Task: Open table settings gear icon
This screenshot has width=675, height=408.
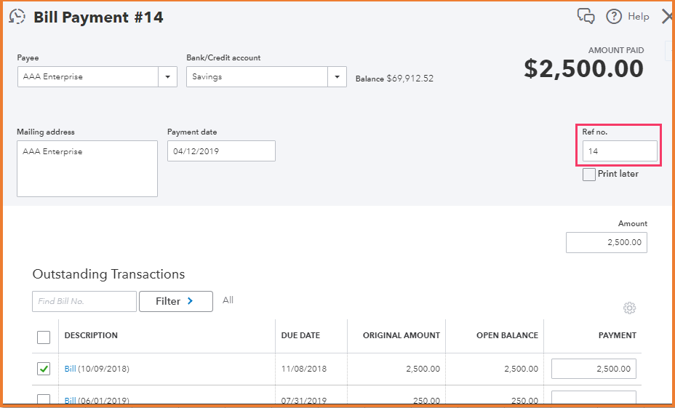Action: [629, 308]
